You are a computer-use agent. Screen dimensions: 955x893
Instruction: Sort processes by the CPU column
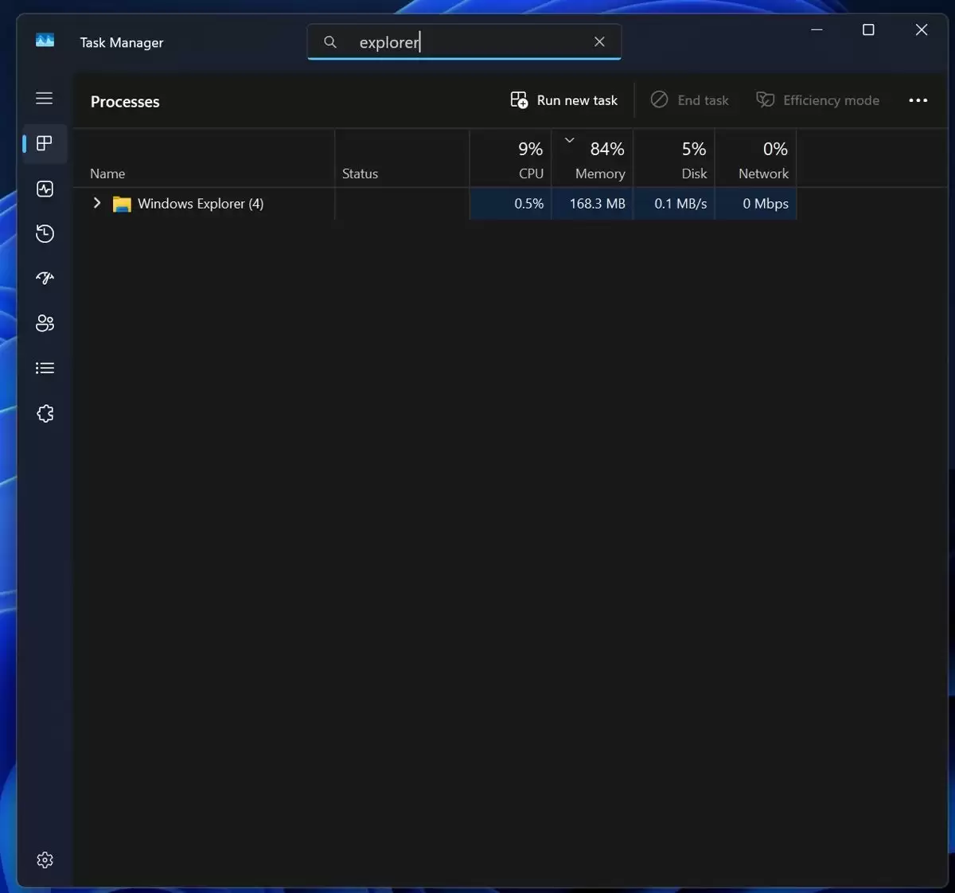pos(530,159)
